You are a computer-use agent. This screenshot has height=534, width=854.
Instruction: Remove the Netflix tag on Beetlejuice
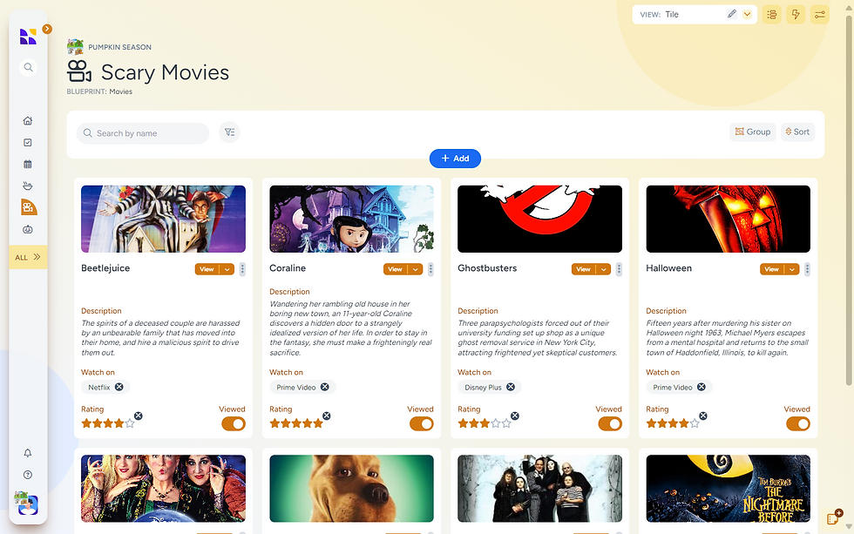(x=119, y=387)
